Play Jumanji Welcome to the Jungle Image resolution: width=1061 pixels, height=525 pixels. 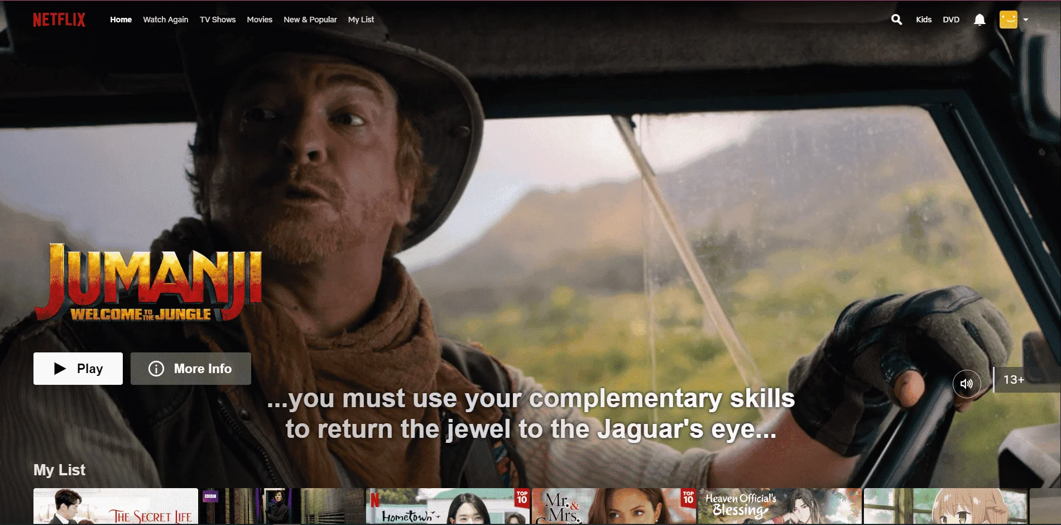78,369
